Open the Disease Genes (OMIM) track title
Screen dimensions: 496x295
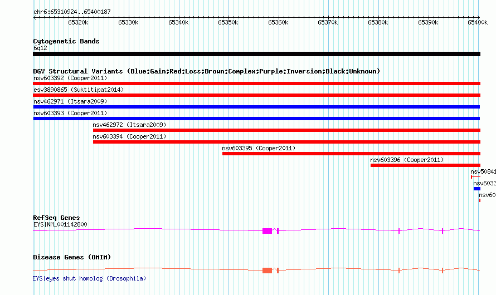tap(72, 257)
